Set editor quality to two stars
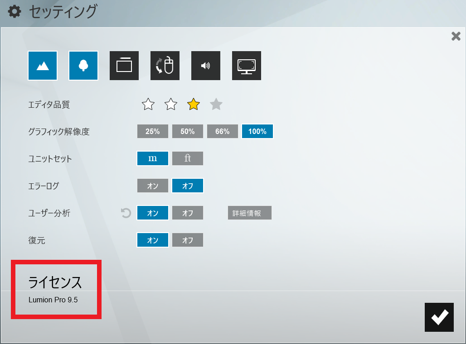Viewport: 466px width, 344px height. tap(170, 104)
